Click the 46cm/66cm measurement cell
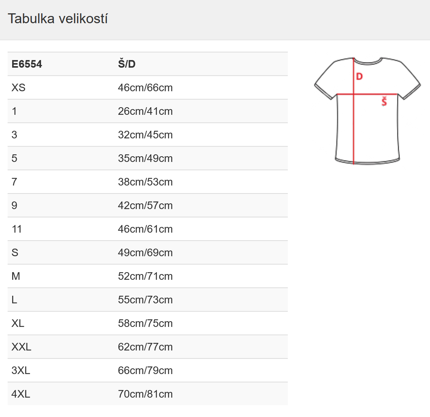430x417 pixels. coord(145,88)
